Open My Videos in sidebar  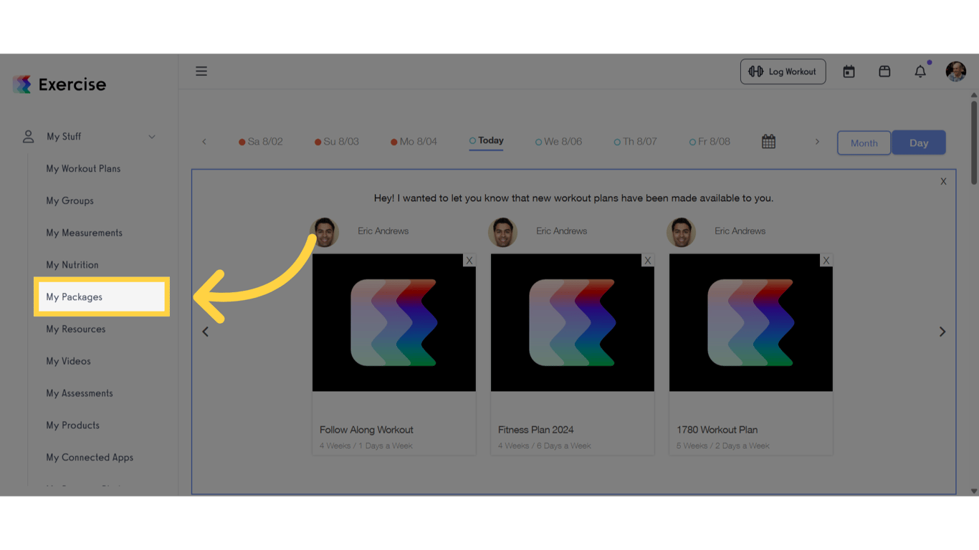click(69, 362)
